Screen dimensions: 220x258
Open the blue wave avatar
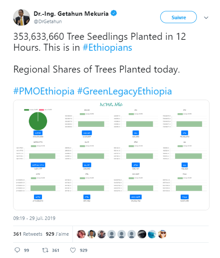[152, 234]
